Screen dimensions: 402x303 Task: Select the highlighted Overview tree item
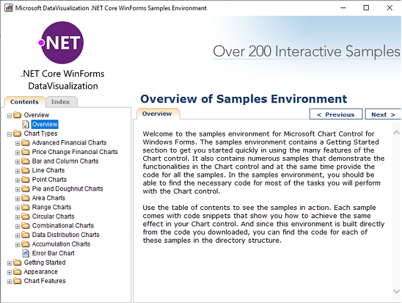tap(45, 124)
